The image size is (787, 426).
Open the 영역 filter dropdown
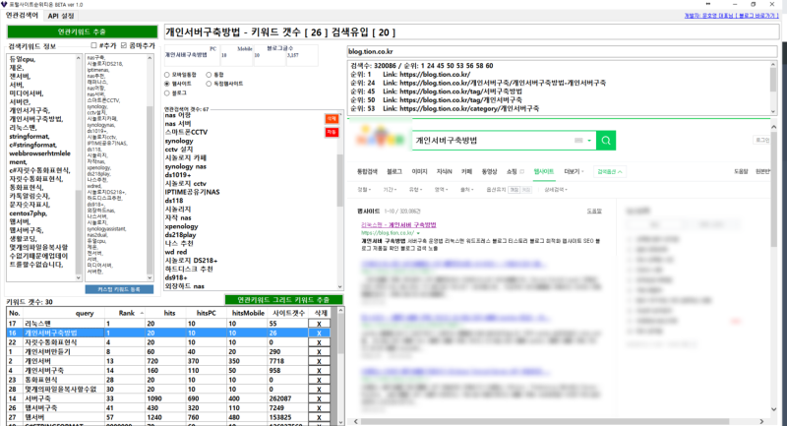(441, 190)
